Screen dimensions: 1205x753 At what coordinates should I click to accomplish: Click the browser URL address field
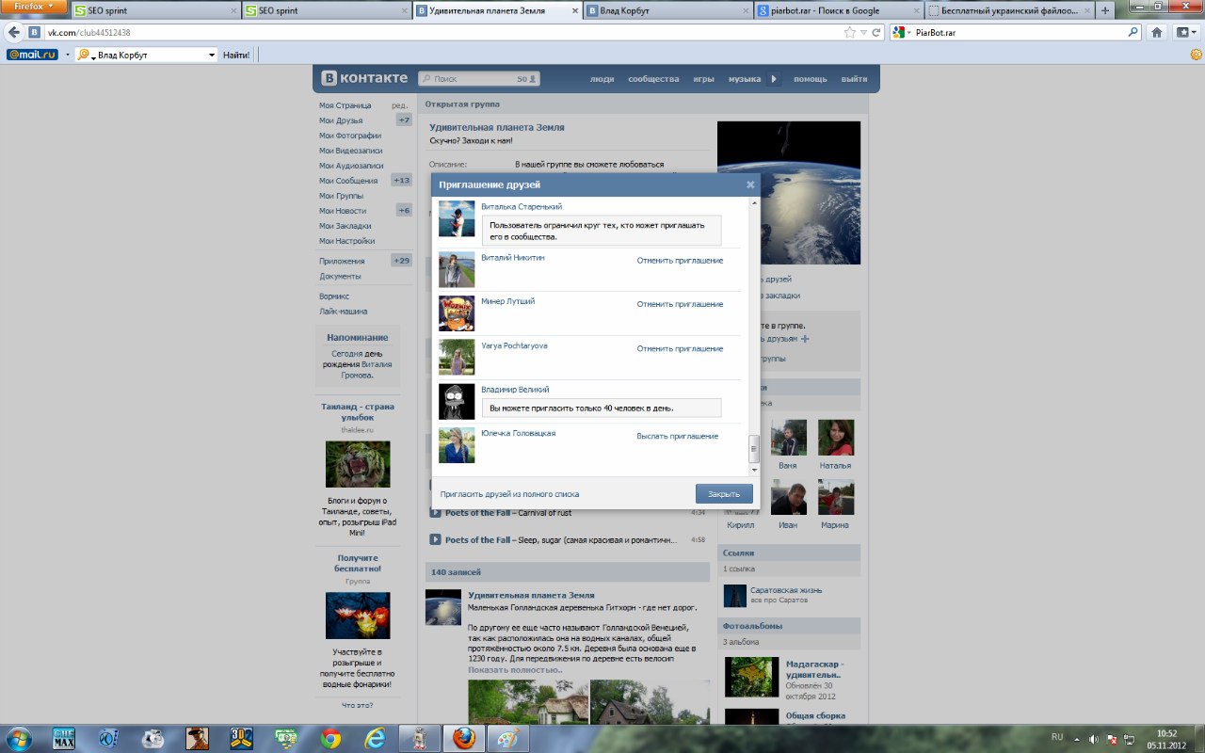[442, 32]
